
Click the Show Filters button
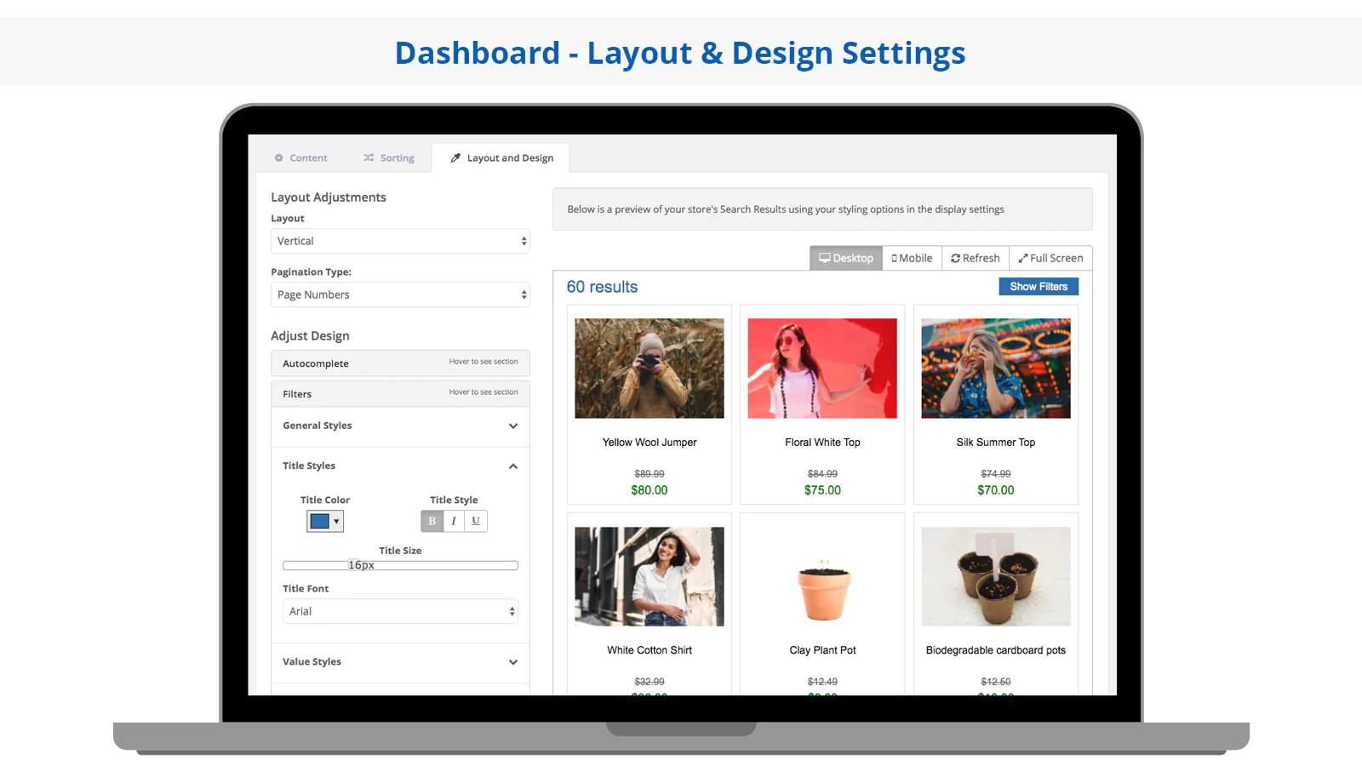coord(1039,287)
